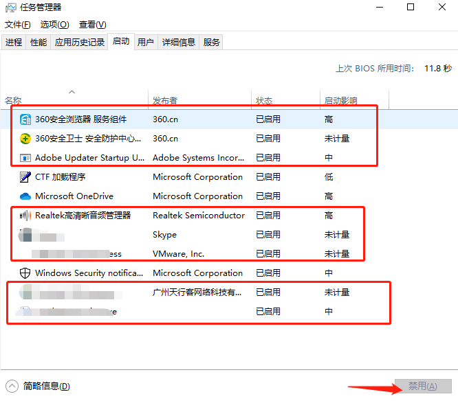This screenshot has height=403, width=458.
Task: Collapse to 简略信息 with arrow toggle
Action: [12, 386]
